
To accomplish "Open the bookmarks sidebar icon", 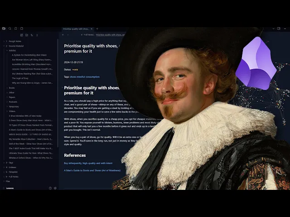I will point(16,28).
